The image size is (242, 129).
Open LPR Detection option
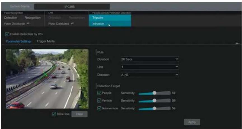click(x=55, y=18)
